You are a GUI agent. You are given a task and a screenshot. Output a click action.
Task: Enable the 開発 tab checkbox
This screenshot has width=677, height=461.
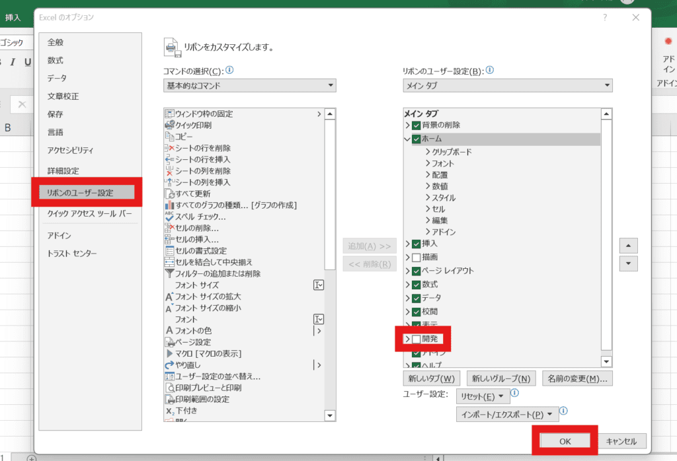pos(416,339)
